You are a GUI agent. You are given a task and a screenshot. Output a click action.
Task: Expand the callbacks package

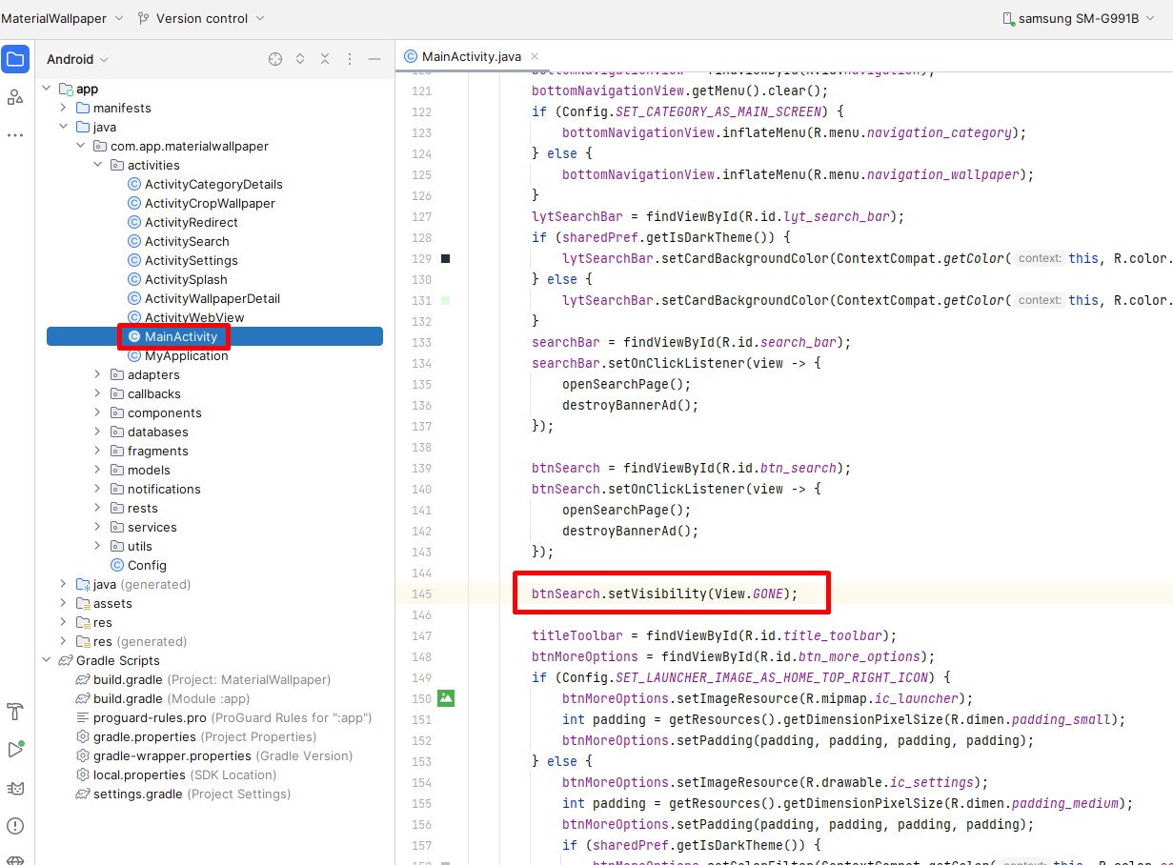tap(98, 393)
